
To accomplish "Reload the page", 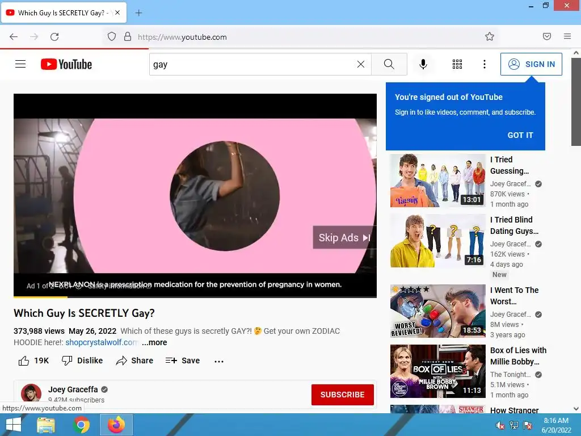I will pyautogui.click(x=54, y=37).
